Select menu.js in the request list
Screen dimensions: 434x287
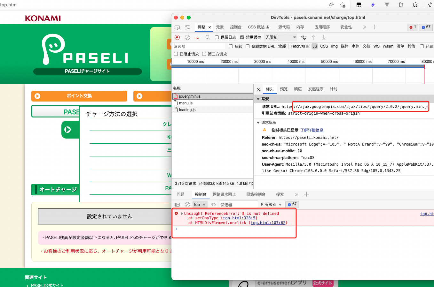(186, 103)
